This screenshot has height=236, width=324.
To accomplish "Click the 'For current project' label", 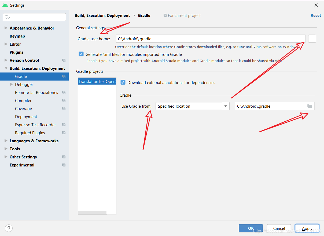I will point(184,16).
